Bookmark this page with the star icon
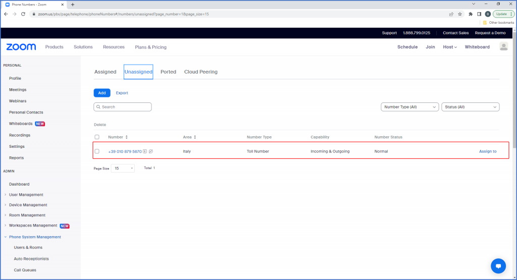Image resolution: width=517 pixels, height=280 pixels. [x=460, y=14]
